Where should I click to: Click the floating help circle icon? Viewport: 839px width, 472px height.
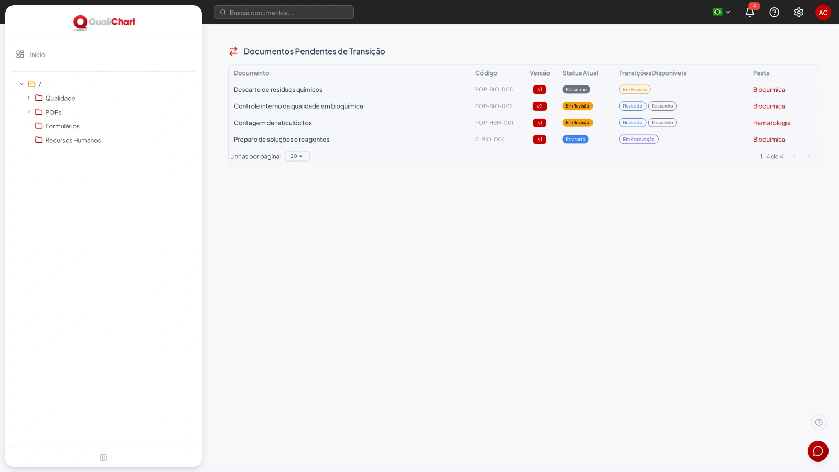click(x=819, y=422)
